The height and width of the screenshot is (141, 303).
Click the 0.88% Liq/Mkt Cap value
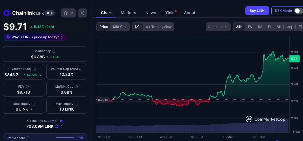coord(67,92)
